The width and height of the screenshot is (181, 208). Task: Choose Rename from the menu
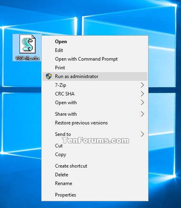pyautogui.click(x=95, y=183)
